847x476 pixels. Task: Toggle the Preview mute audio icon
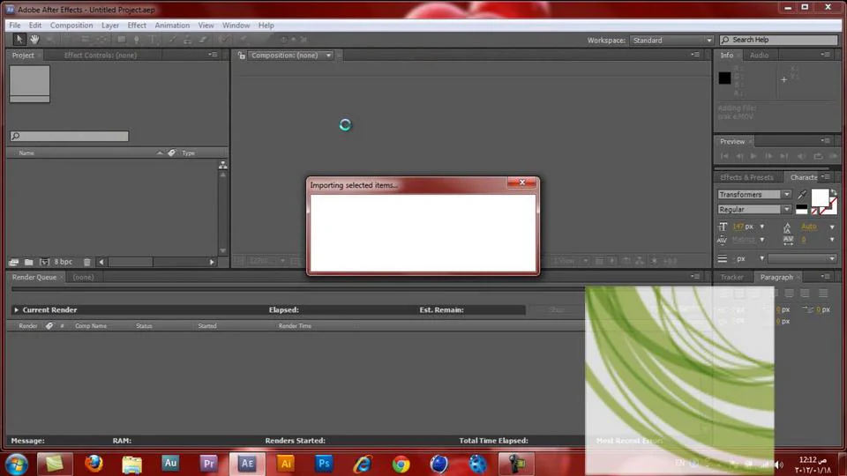[802, 156]
